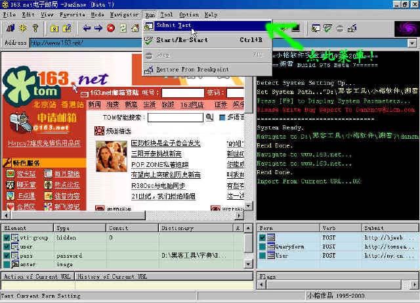Click the account input field on webpage
Screen dimensions: 420x303
pos(183,93)
